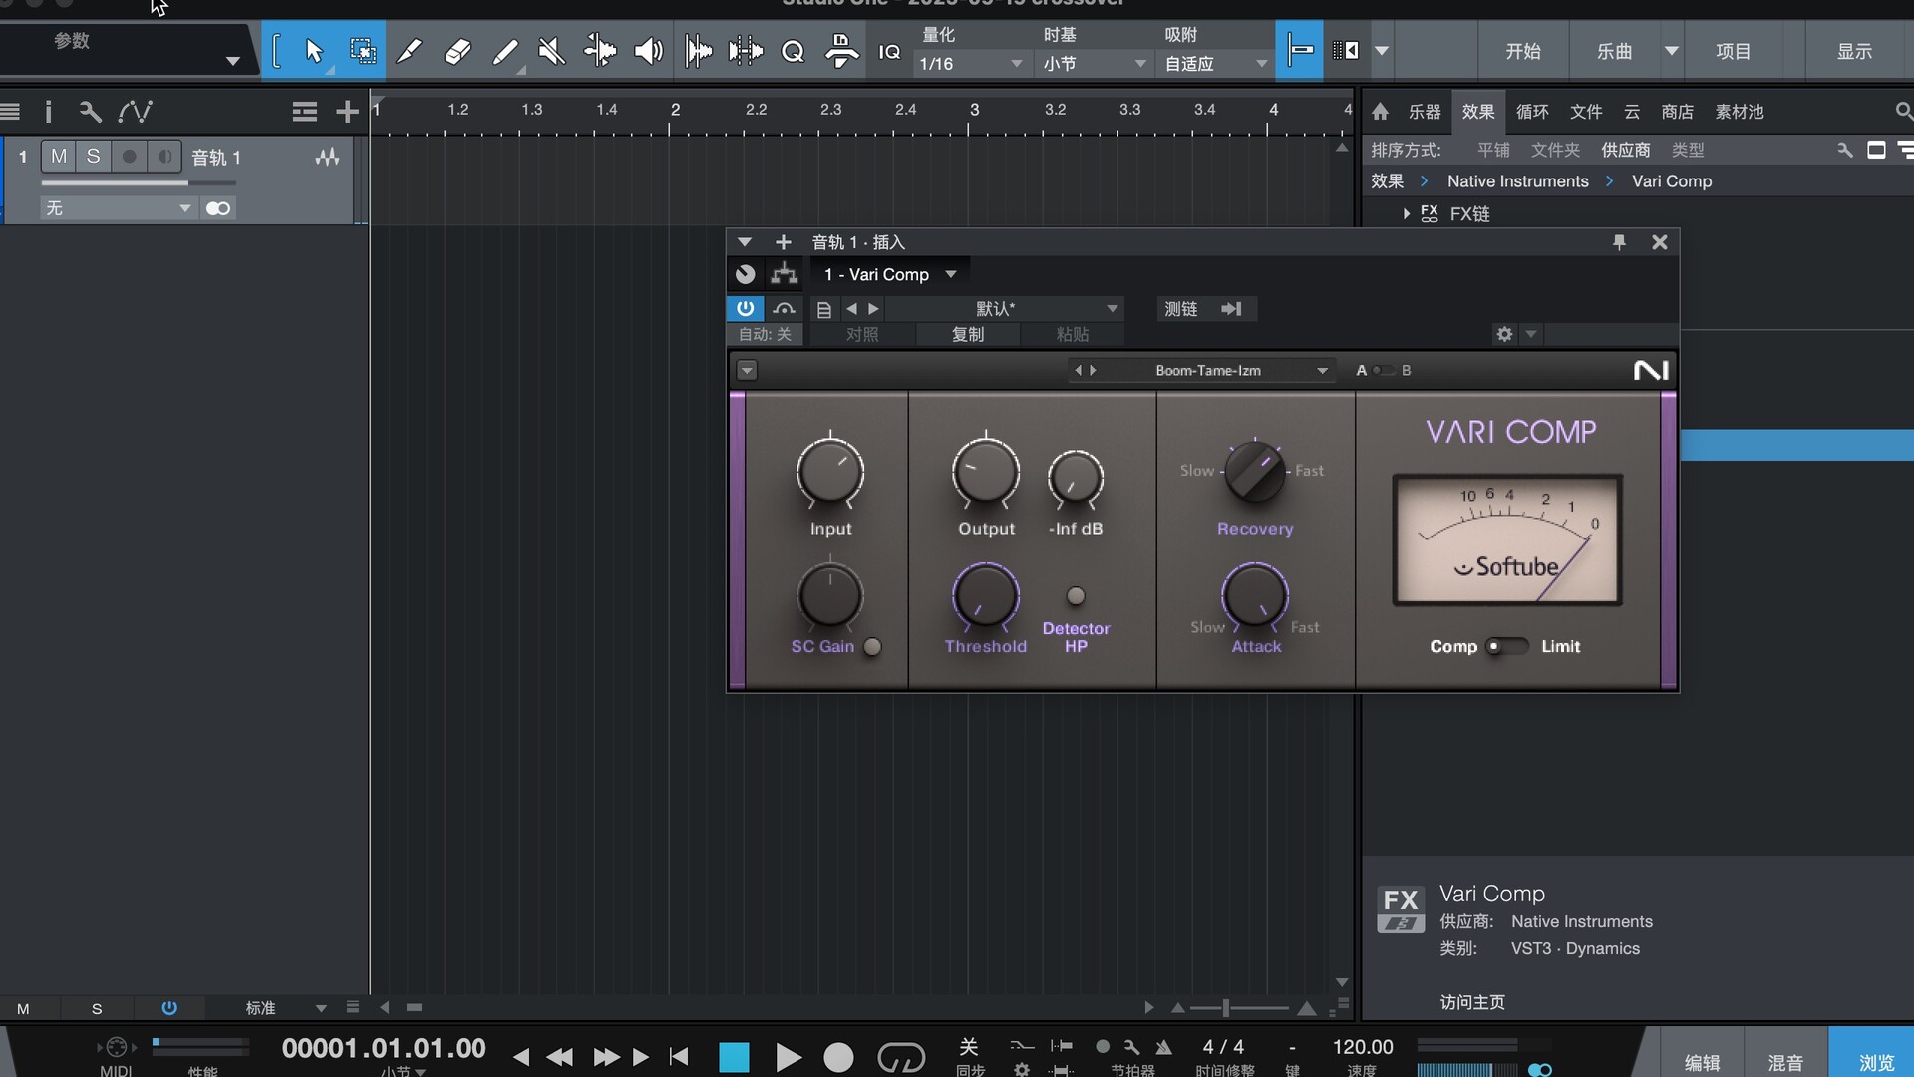The image size is (1914, 1077).
Task: Pin the Vari Comp plugin window
Action: pyautogui.click(x=1619, y=242)
